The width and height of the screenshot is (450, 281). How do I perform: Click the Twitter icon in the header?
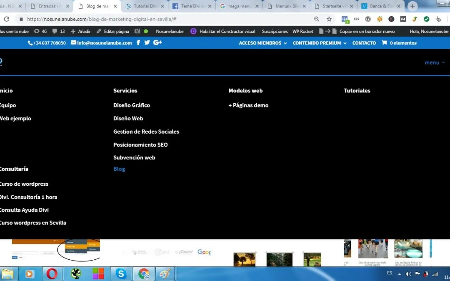click(x=147, y=42)
